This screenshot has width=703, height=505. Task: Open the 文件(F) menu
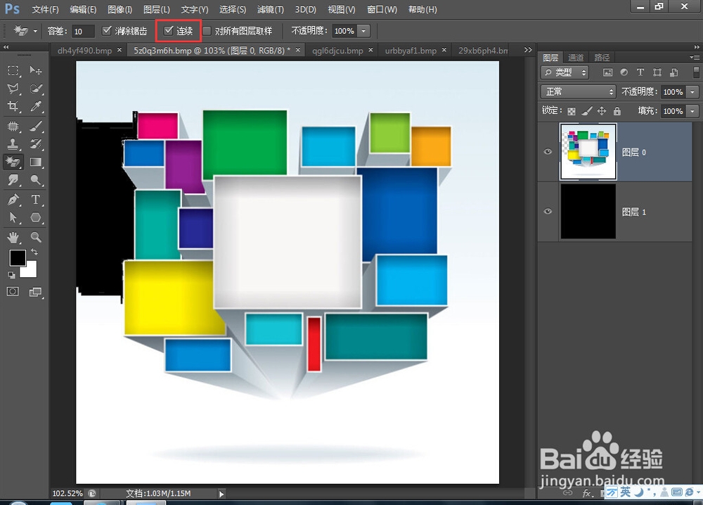click(x=45, y=9)
